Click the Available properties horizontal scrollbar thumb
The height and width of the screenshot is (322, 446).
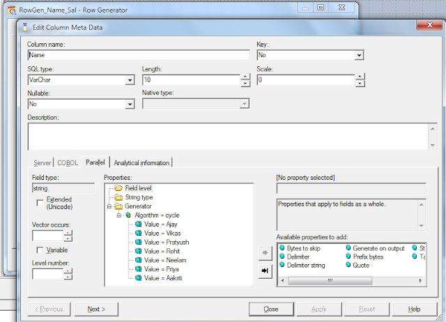tap(330, 281)
